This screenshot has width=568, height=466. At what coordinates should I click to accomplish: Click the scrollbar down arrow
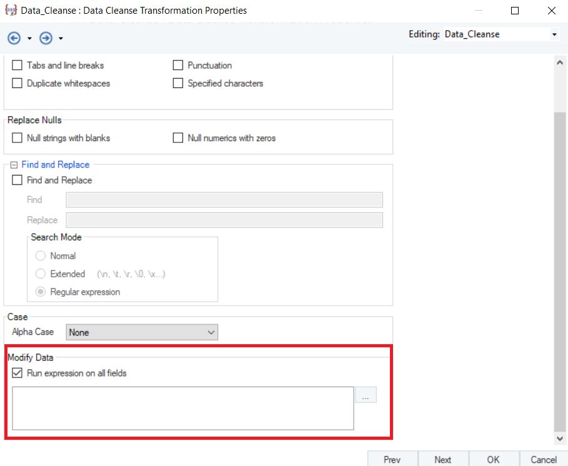coord(559,439)
